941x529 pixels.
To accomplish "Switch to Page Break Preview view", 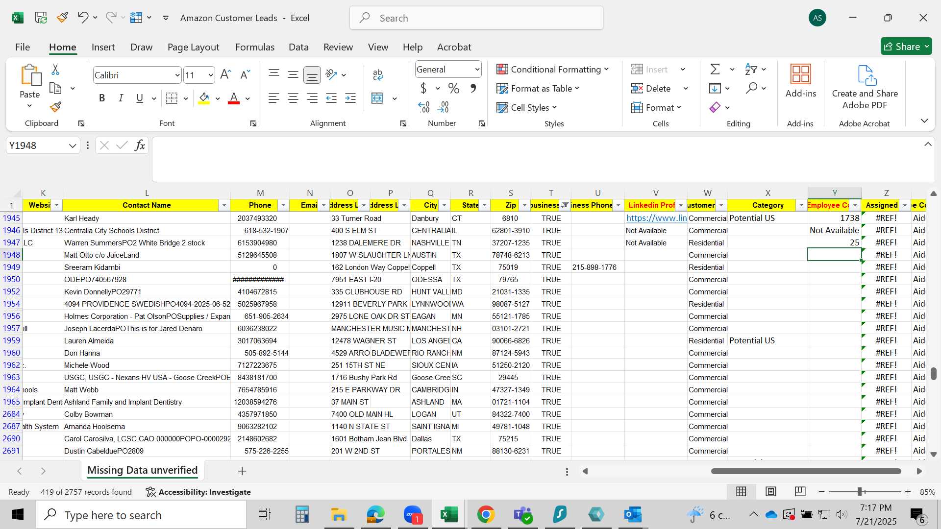I will coord(800,491).
